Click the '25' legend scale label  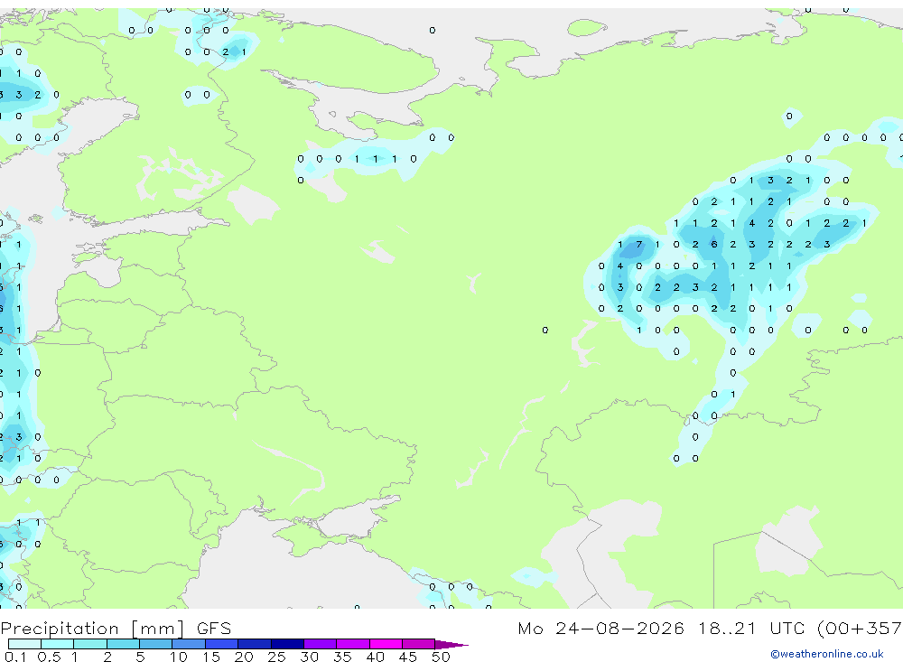point(277,657)
